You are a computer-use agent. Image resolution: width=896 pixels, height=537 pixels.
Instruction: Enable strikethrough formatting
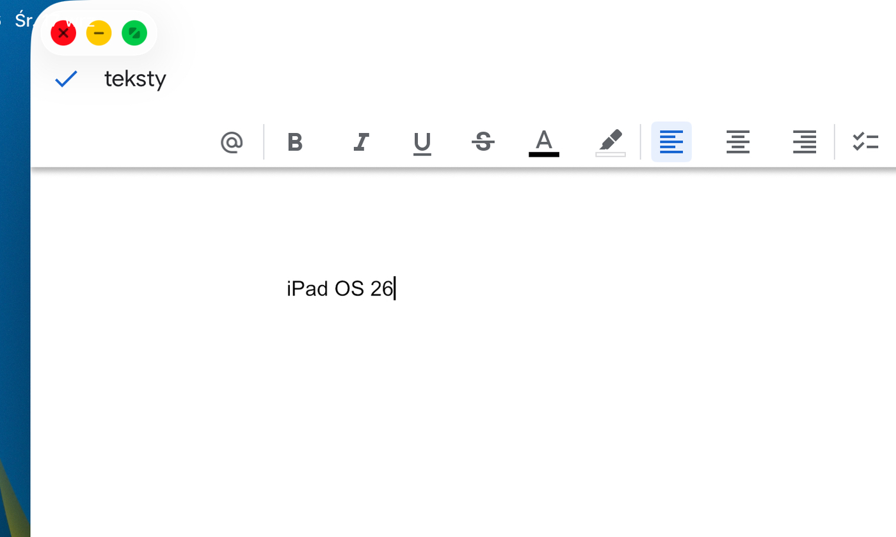483,142
